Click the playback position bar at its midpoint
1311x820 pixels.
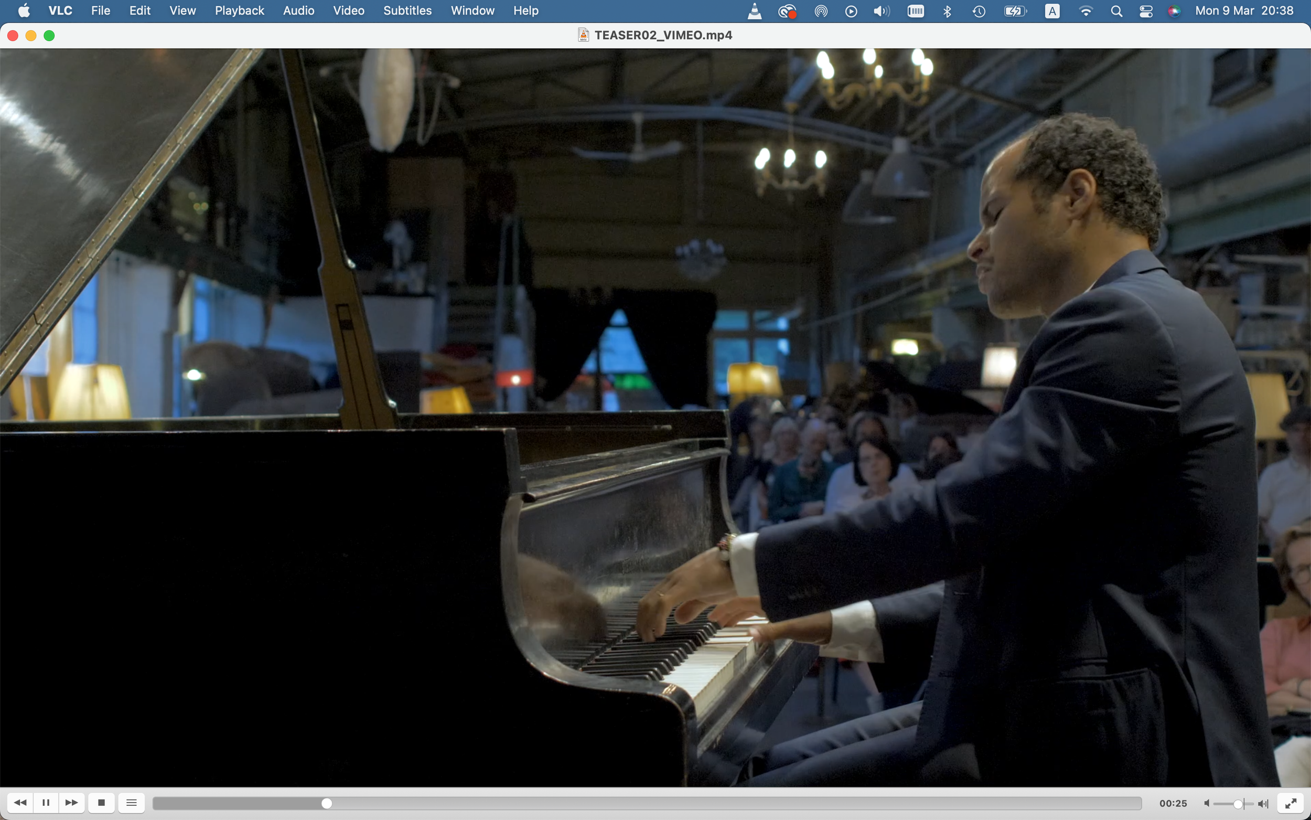[647, 803]
